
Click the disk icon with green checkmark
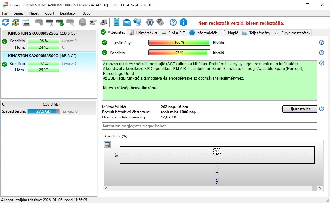pyautogui.click(x=60, y=22)
